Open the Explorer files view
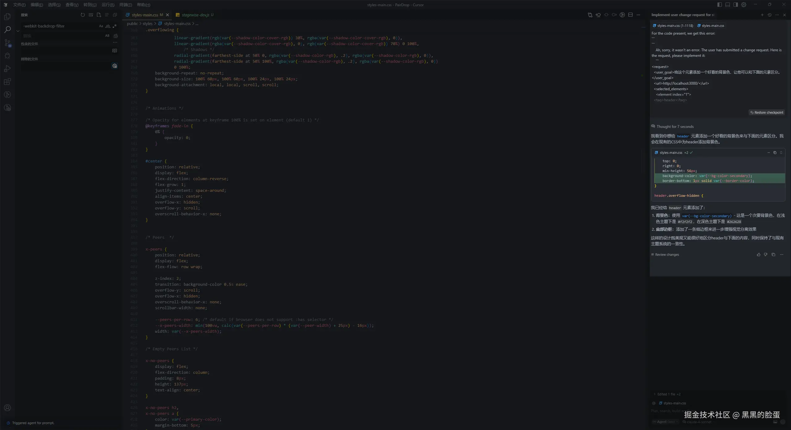The image size is (791, 430). click(x=7, y=17)
